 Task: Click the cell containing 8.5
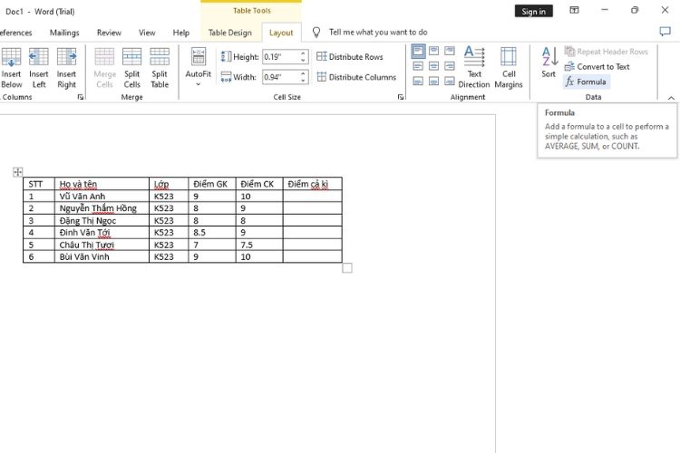[x=211, y=232]
